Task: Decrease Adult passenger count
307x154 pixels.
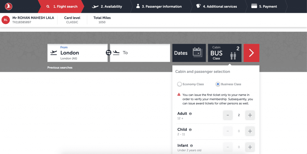Action: 228,115
